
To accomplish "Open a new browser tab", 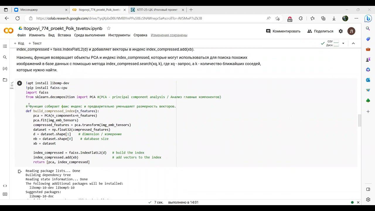I will pyautogui.click(x=191, y=10).
